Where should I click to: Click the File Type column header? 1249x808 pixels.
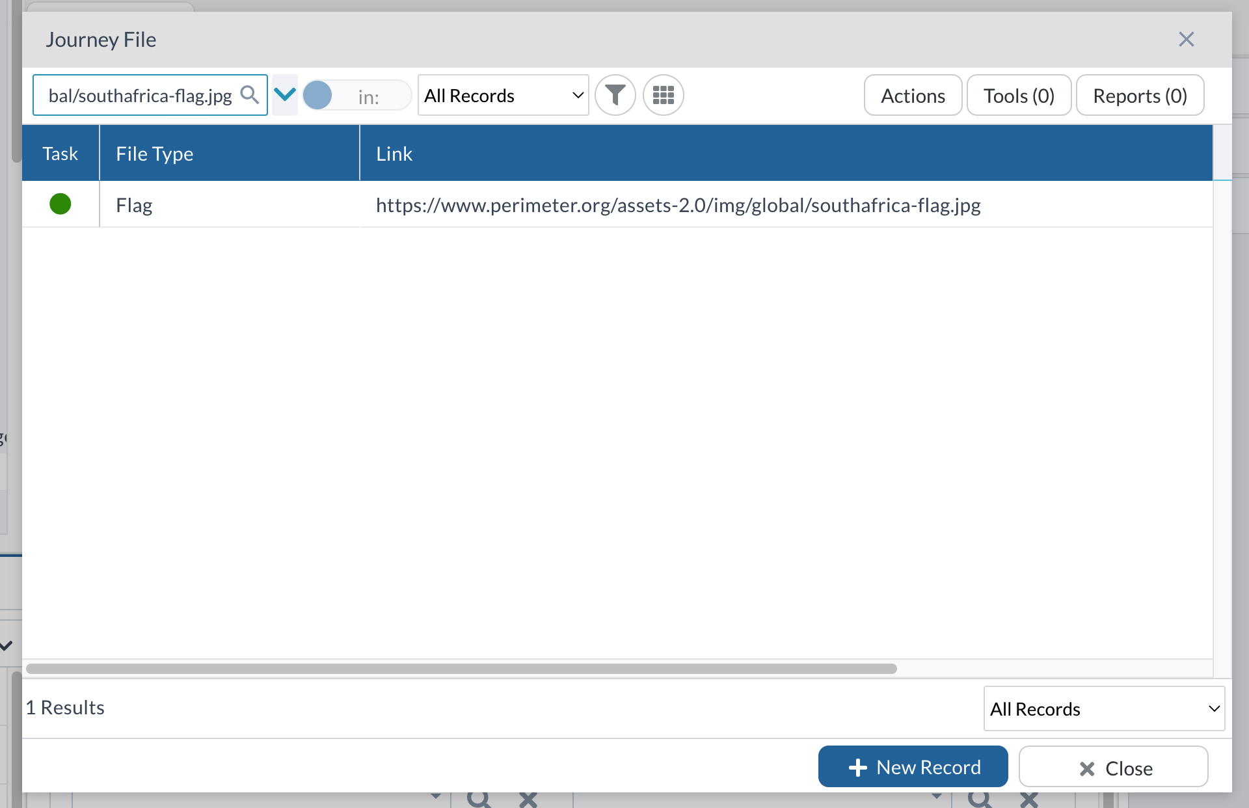click(230, 154)
